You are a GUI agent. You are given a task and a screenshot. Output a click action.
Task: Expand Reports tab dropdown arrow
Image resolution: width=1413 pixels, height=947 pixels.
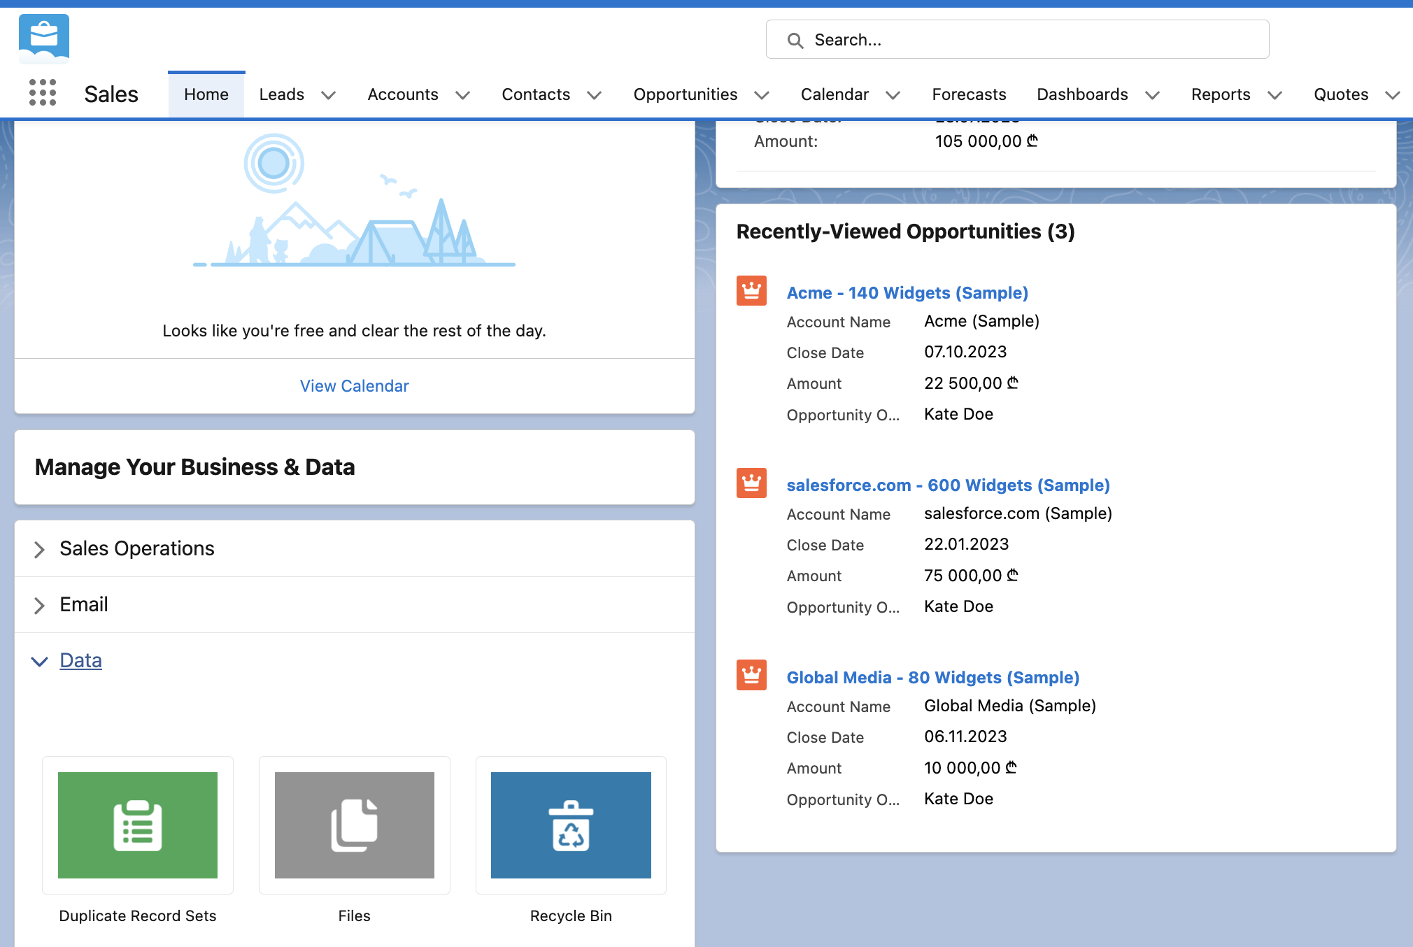(1274, 95)
